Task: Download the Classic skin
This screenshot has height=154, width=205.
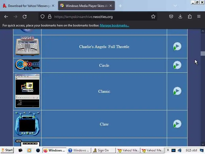Action: tap(177, 91)
